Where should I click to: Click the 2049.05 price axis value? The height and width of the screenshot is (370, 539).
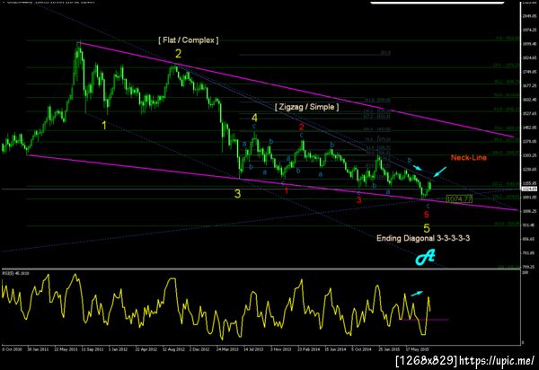click(x=529, y=16)
